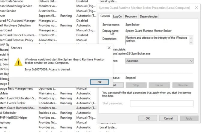The width and height of the screenshot is (210, 140).
Task: Select System Guard Runtime Monitor service row
Action: [x=48, y=108]
